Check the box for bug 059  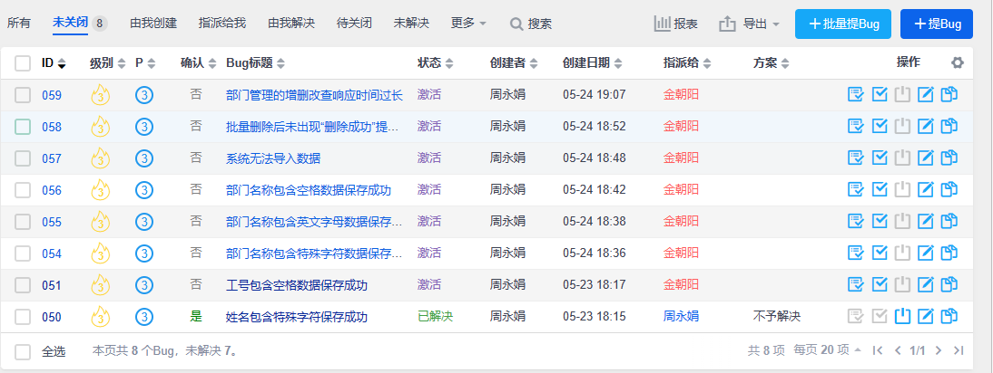23,95
